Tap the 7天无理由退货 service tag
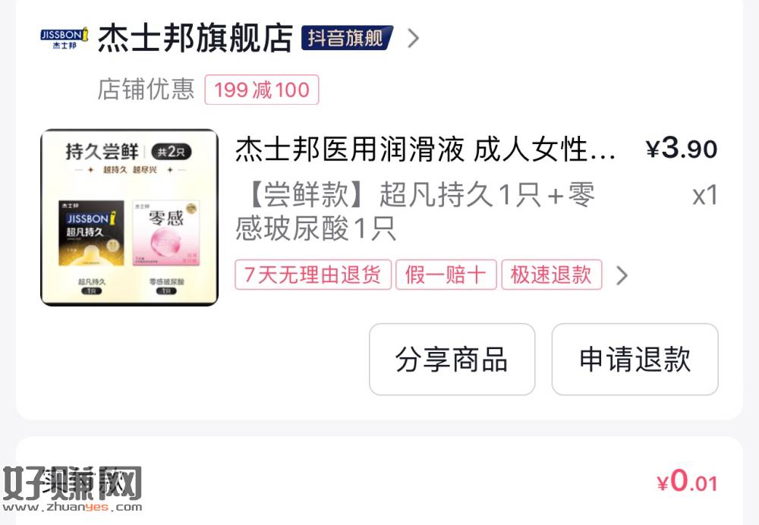 313,275
